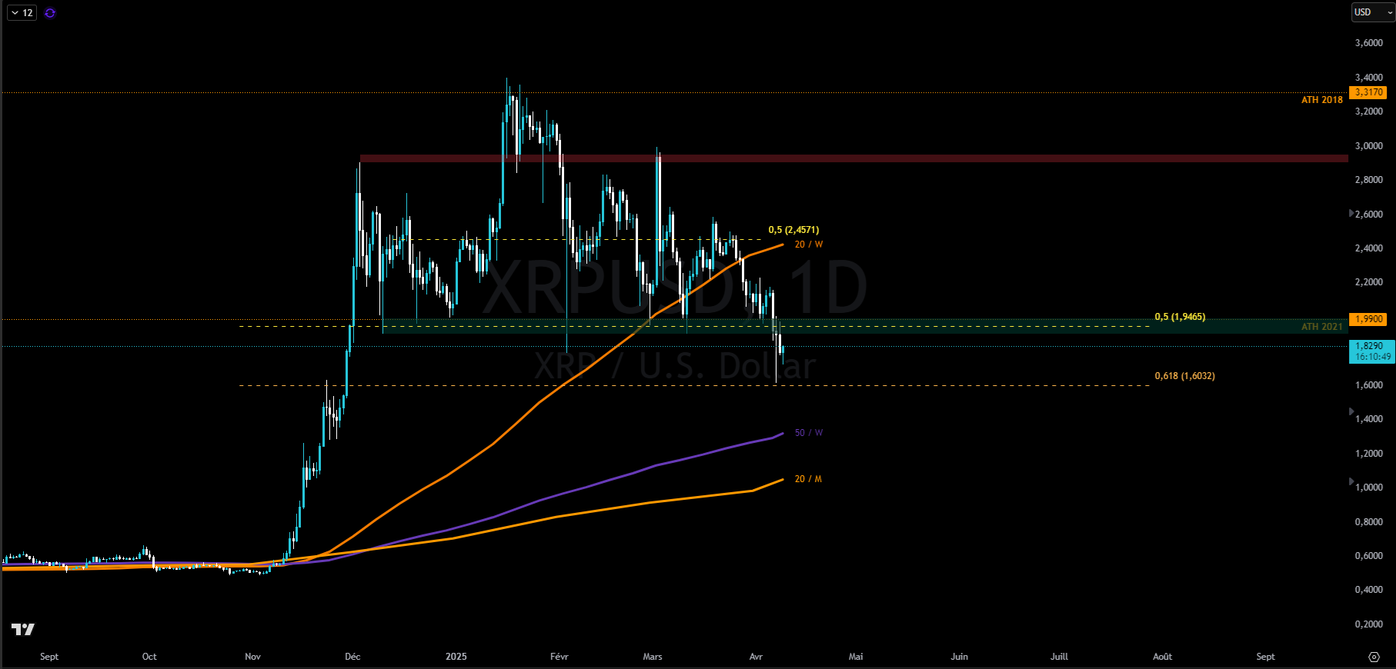Select the green ATH 2021 support zone
Viewport: 1396px width, 669px height.
tap(923, 326)
